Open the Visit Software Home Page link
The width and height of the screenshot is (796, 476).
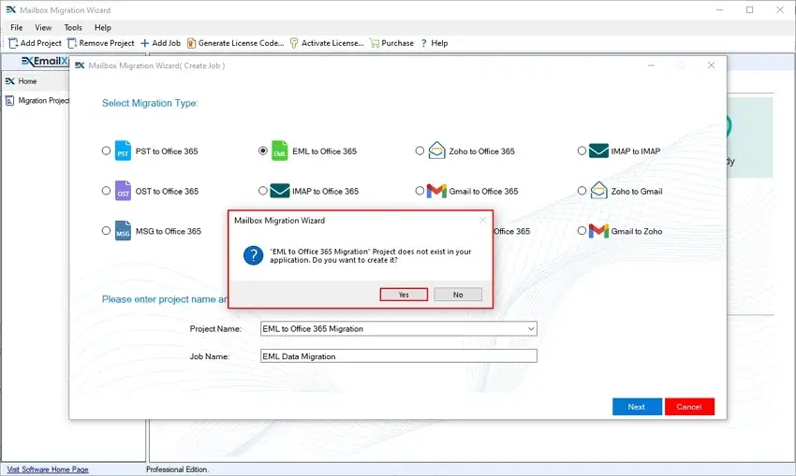[48, 469]
